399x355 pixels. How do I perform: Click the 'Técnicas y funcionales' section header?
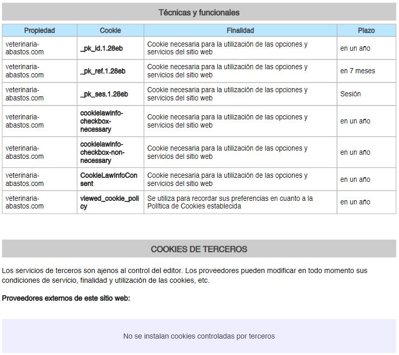199,12
